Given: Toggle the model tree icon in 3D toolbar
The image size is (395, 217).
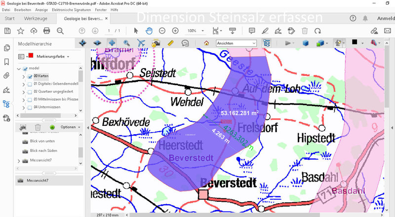Looking at the screenshot, I should click(267, 43).
